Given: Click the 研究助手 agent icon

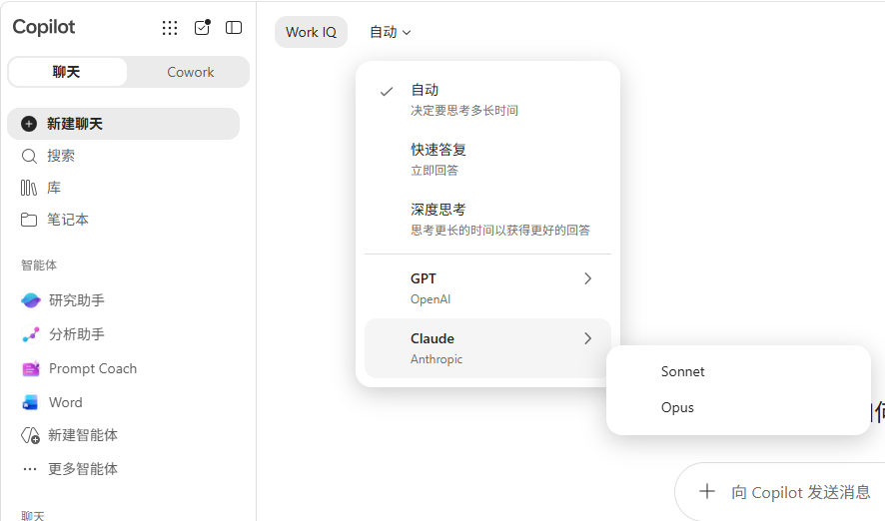Looking at the screenshot, I should point(31,300).
